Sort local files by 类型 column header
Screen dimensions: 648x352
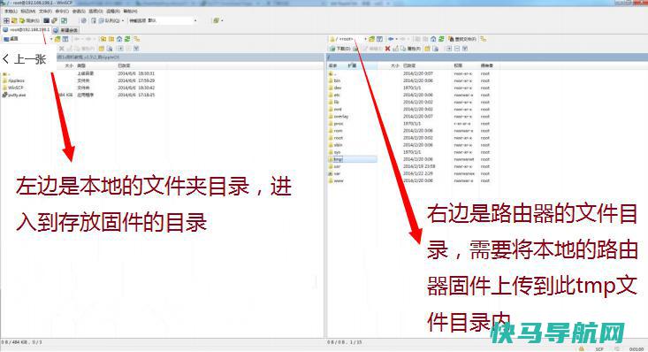click(81, 65)
